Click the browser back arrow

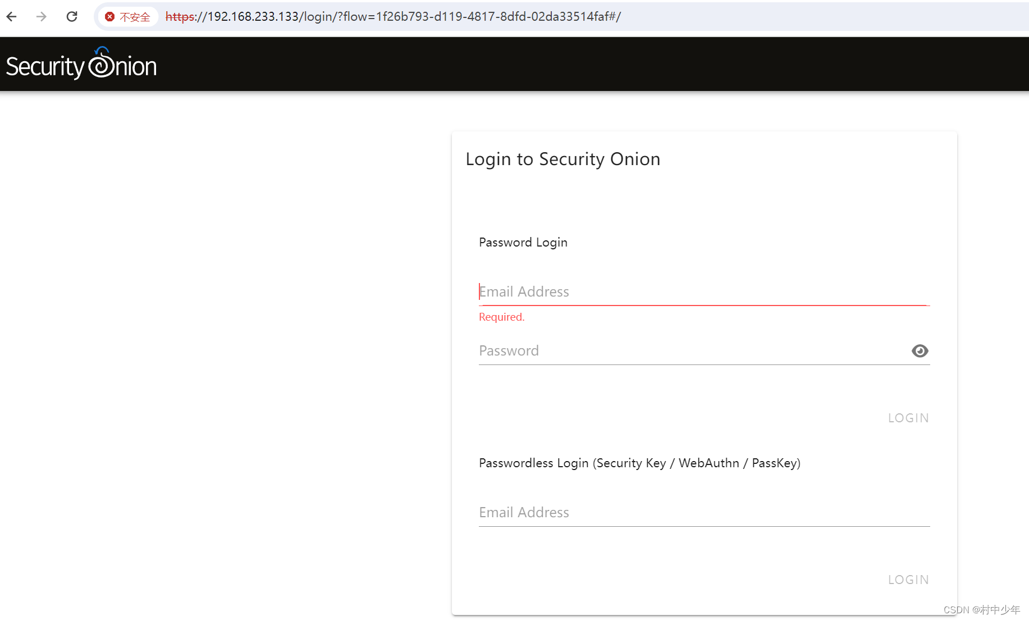click(x=12, y=16)
